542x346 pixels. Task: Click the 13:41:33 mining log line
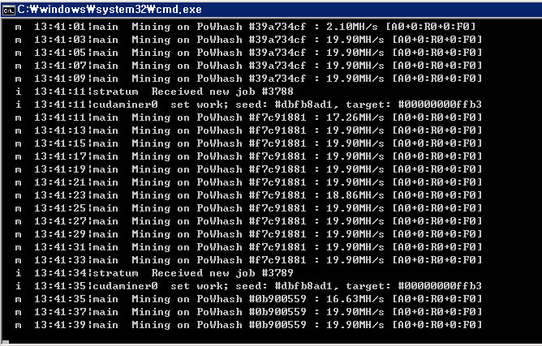248,259
